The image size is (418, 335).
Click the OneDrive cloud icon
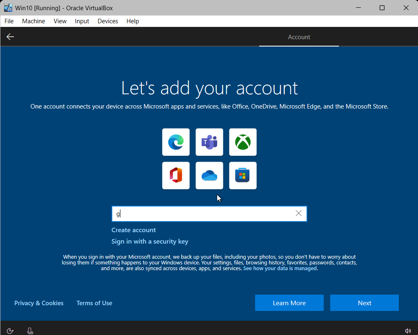pos(209,175)
